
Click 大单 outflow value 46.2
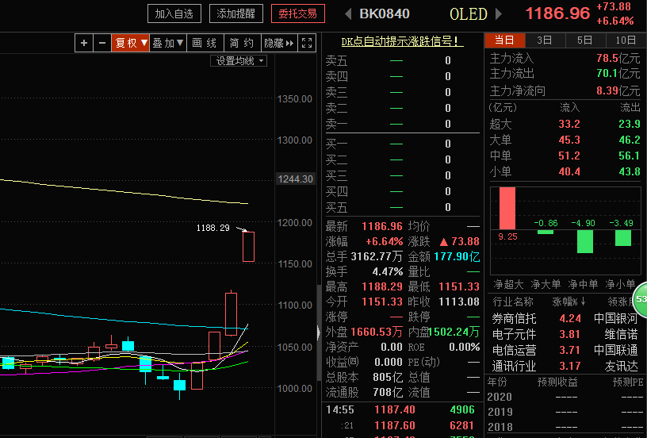(630, 140)
